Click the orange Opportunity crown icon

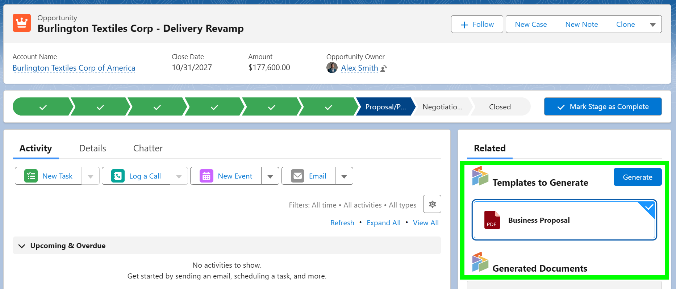22,23
